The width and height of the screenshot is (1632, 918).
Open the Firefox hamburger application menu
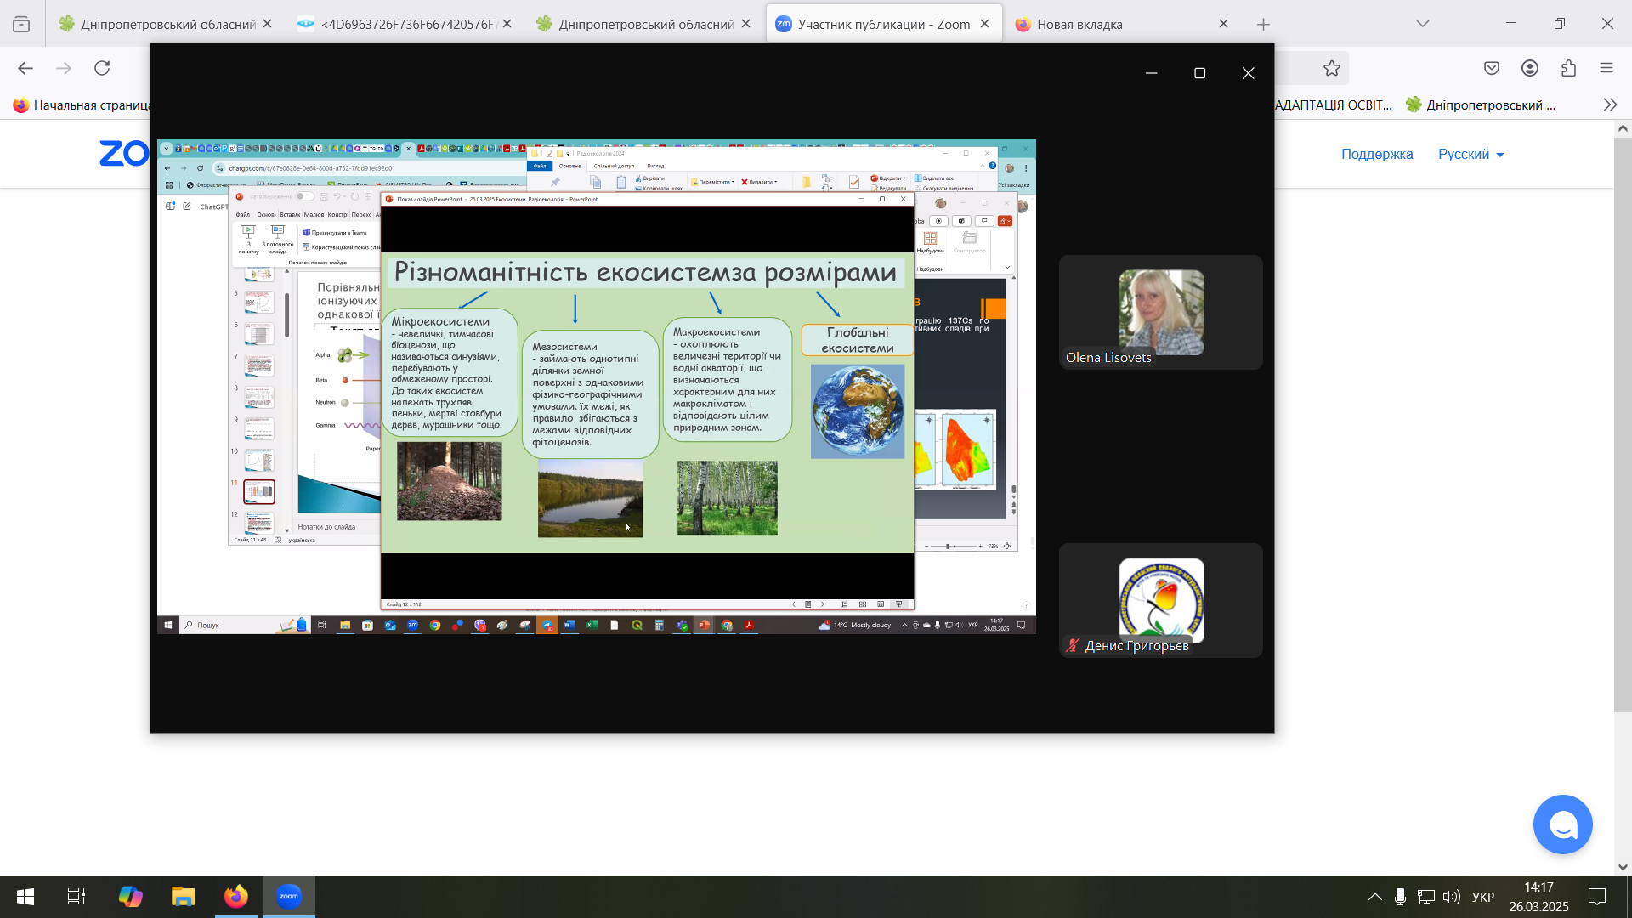[x=1606, y=68]
